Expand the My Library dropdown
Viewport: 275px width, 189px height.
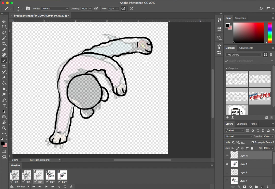[x=243, y=55]
